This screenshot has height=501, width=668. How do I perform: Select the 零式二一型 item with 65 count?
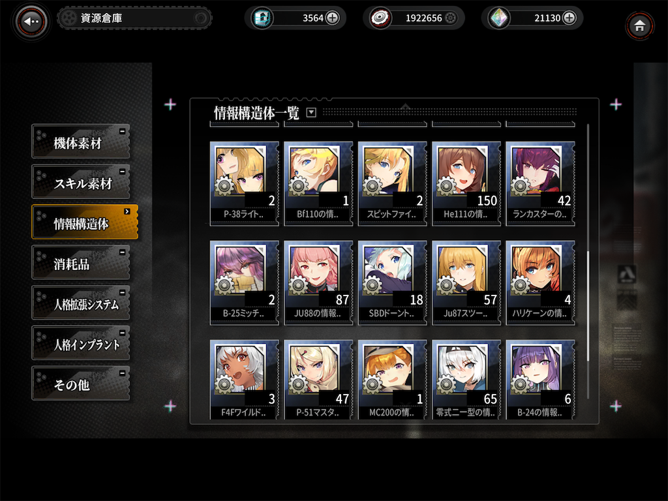point(466,380)
